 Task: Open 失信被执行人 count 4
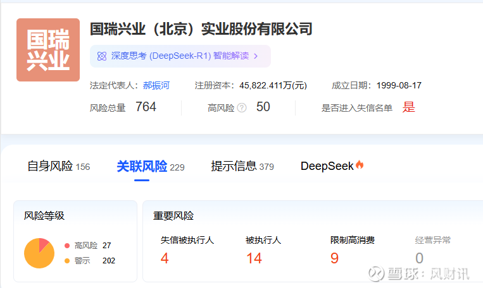point(165,258)
